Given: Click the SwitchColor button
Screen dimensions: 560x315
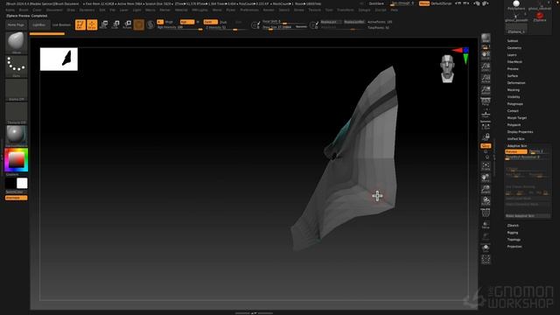Looking at the screenshot, I should [14, 192].
